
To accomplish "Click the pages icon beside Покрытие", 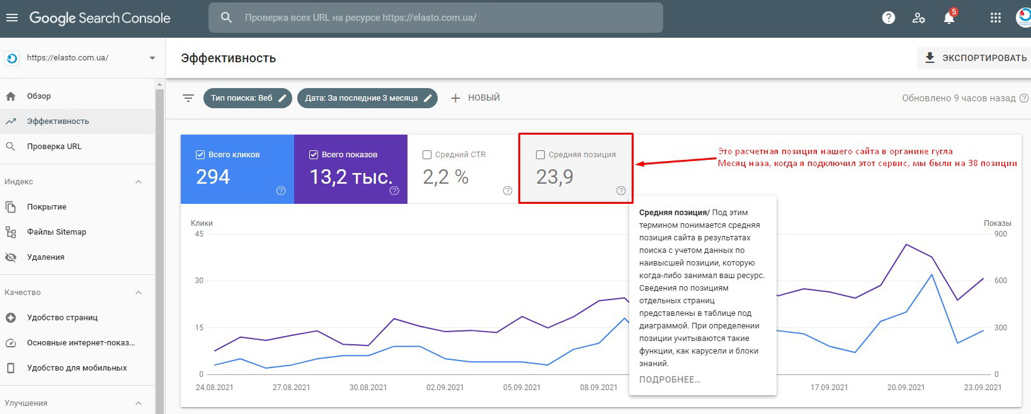I will click(11, 207).
